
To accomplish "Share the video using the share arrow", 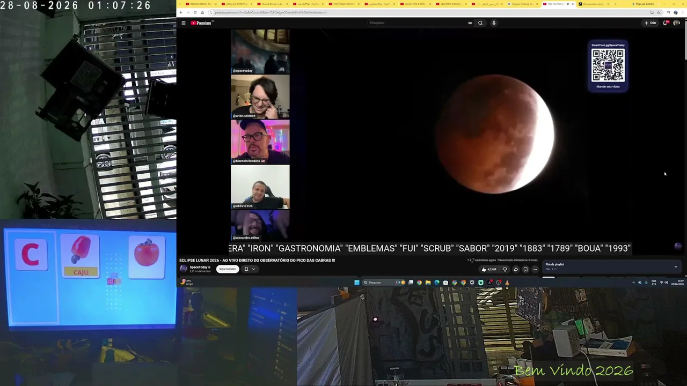I will tap(516, 270).
